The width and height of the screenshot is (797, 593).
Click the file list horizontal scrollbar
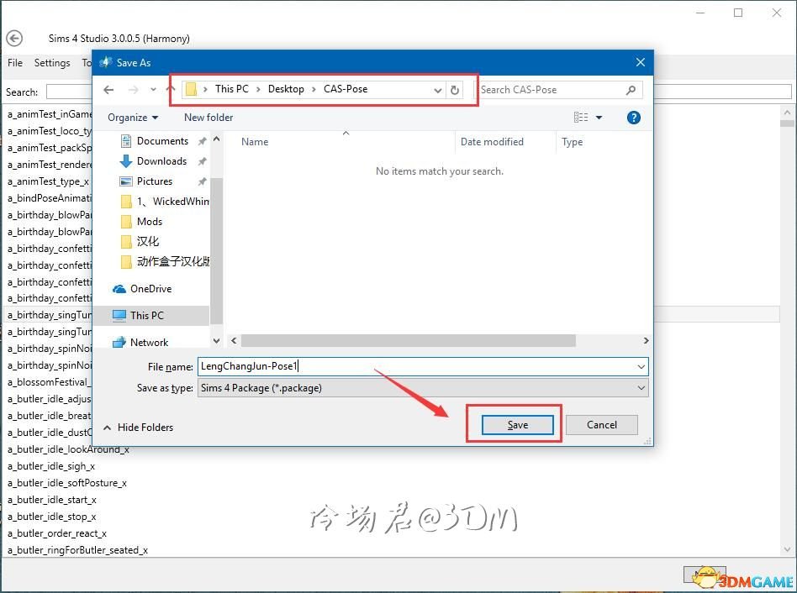[408, 341]
